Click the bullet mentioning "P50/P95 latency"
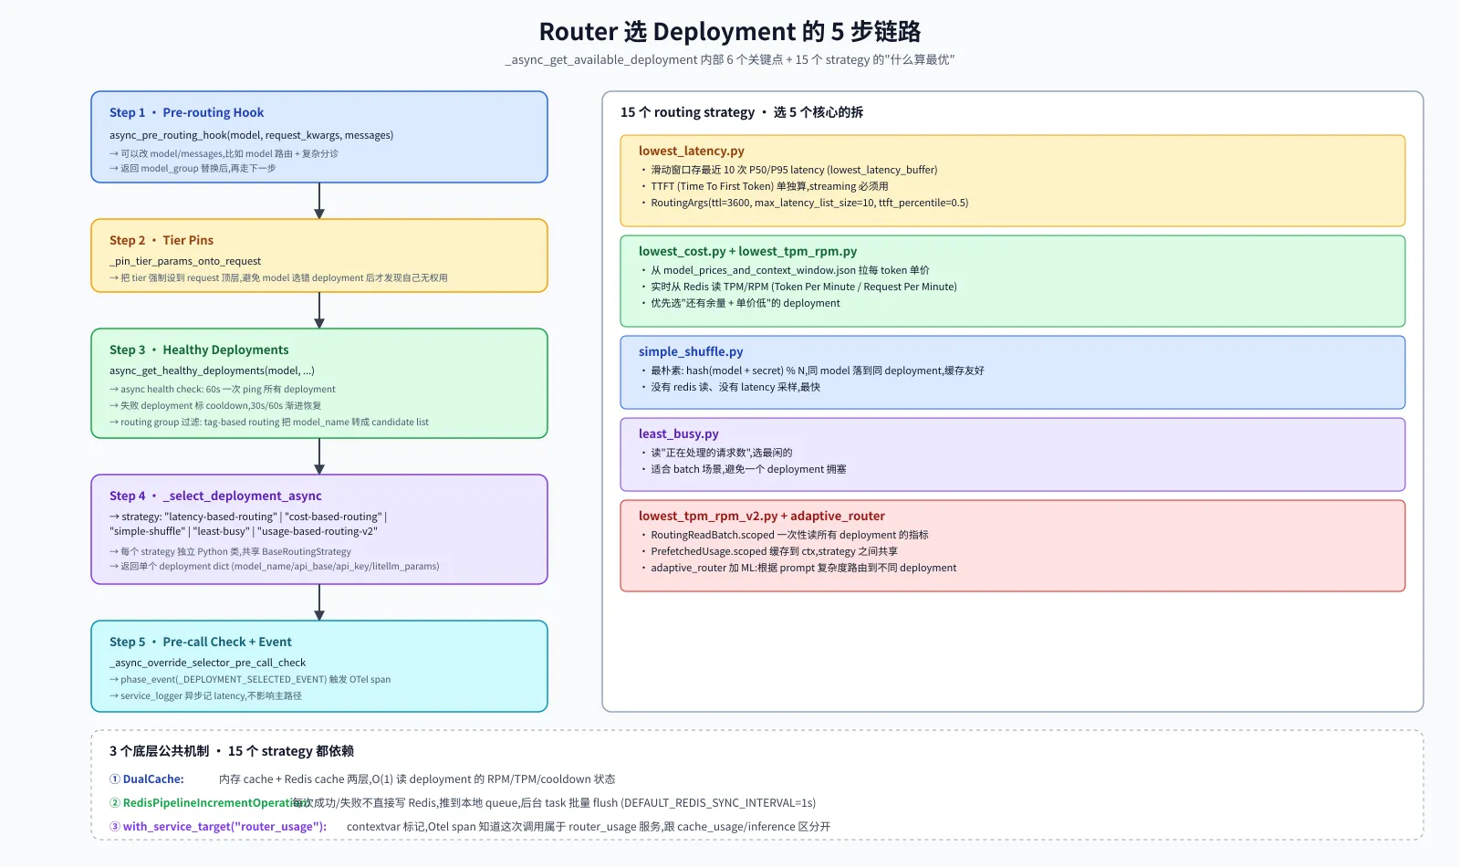 [x=788, y=170]
